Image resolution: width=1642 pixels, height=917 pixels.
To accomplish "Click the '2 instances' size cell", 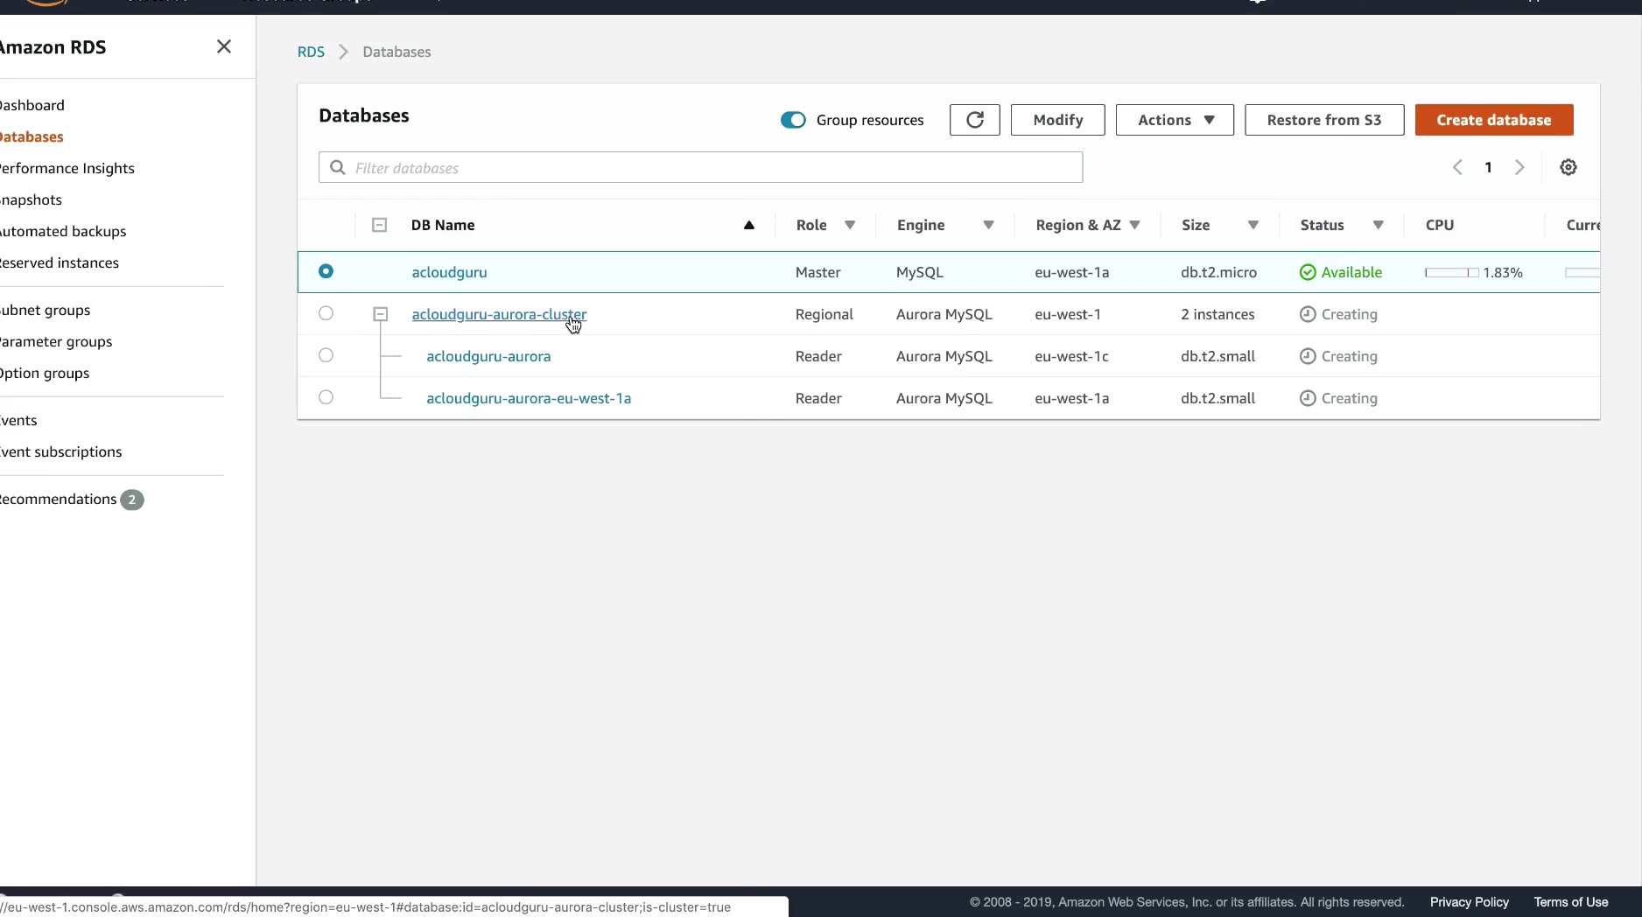I will coord(1217,314).
